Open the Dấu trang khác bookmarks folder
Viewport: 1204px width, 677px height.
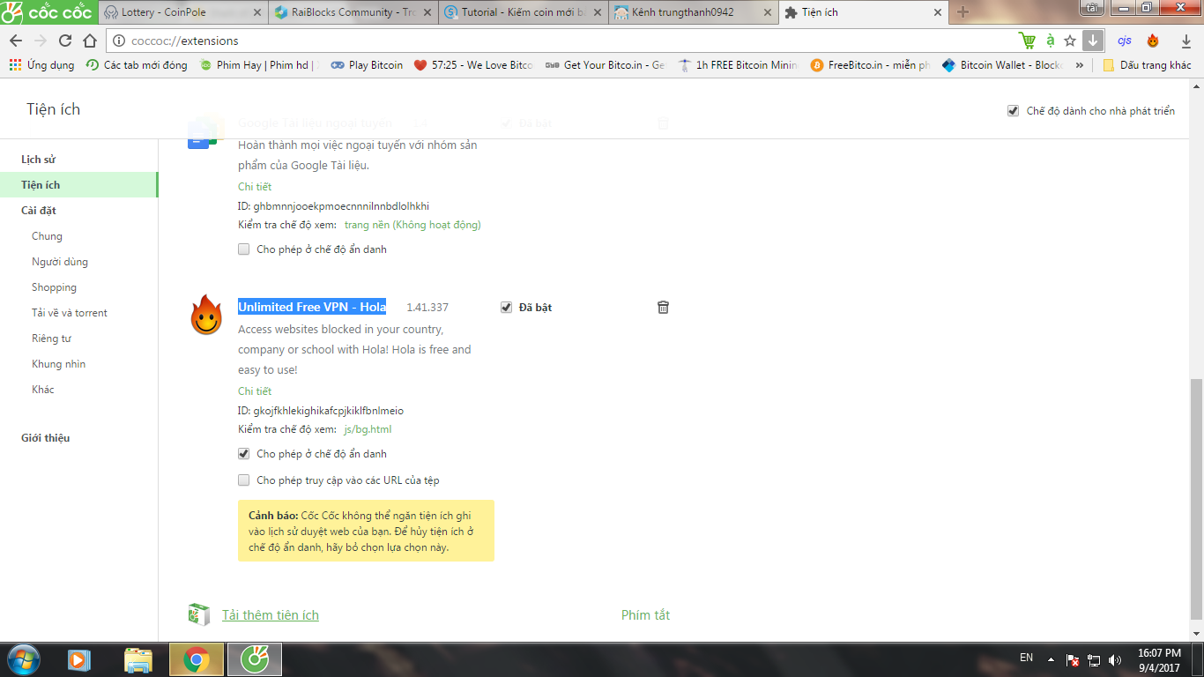pos(1147,65)
